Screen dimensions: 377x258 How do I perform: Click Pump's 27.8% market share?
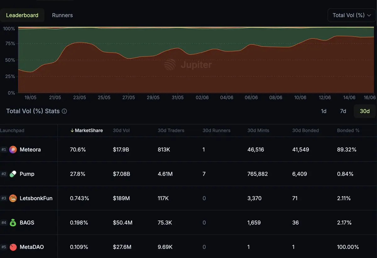pos(78,174)
